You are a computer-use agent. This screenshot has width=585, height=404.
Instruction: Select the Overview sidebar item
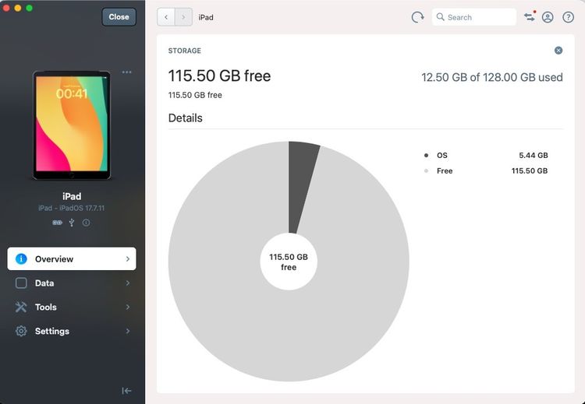click(x=72, y=258)
